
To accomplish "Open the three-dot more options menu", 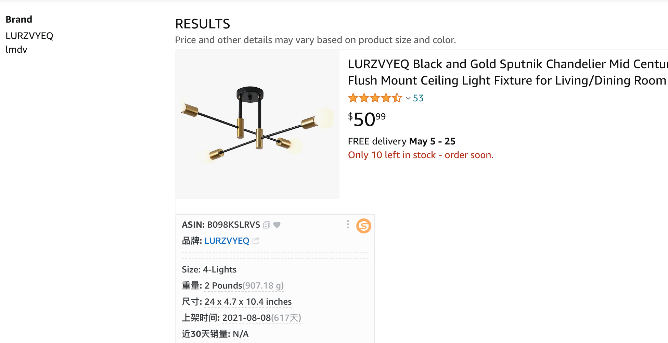I will tap(348, 224).
